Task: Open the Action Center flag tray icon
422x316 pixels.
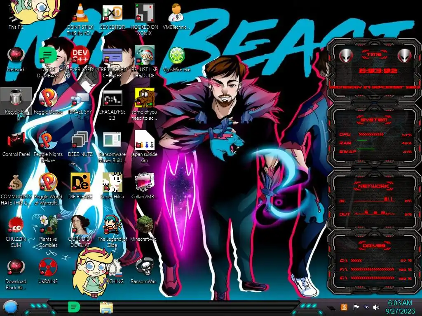Action: tap(356, 307)
